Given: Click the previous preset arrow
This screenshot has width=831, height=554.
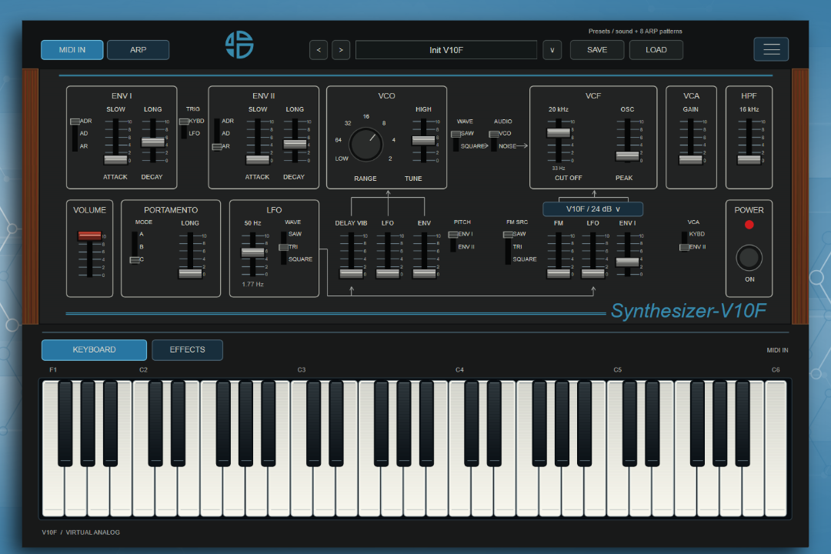Looking at the screenshot, I should click(x=319, y=50).
